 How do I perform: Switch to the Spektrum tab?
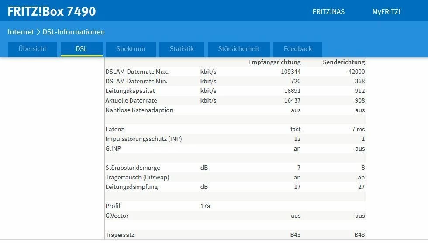pyautogui.click(x=131, y=49)
